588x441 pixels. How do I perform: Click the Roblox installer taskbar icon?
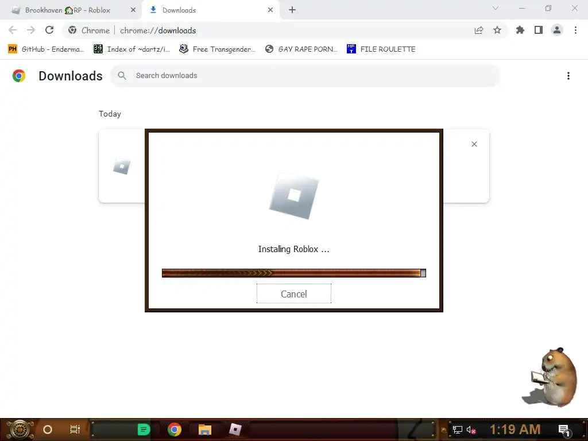[235, 430]
